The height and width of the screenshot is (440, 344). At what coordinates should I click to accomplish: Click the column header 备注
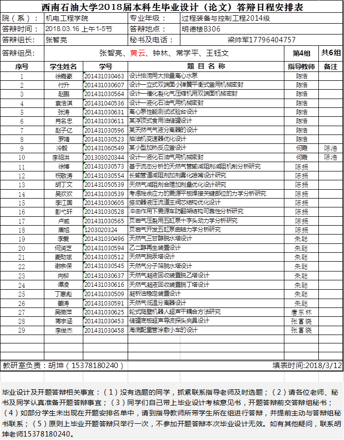331,67
